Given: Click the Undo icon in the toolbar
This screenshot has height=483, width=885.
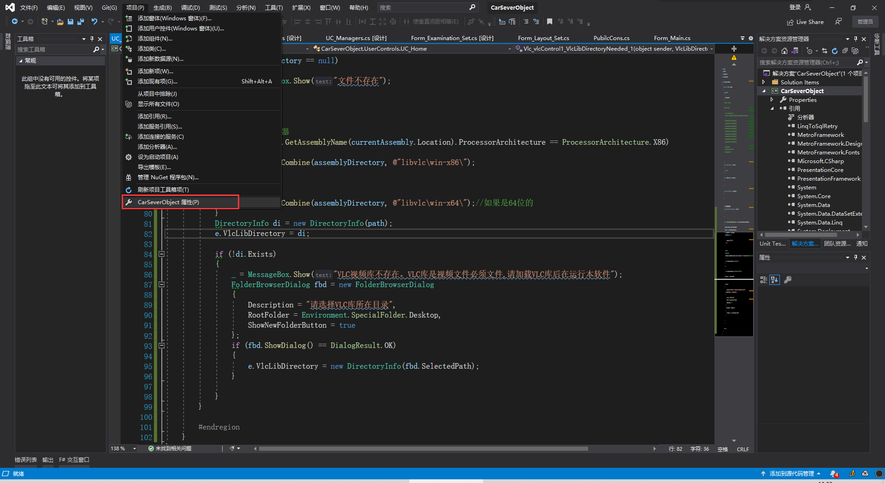Looking at the screenshot, I should point(94,22).
